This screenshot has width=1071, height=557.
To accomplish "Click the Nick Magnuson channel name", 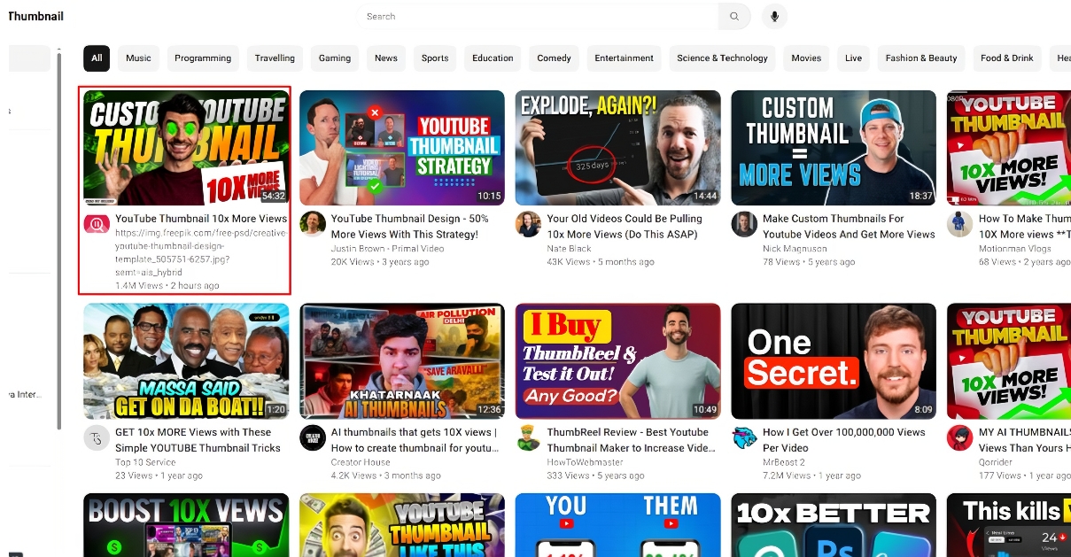I will pos(793,249).
